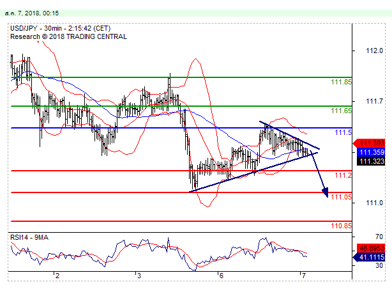
Task: Click the RSI axis label 70
Action: click(379, 237)
